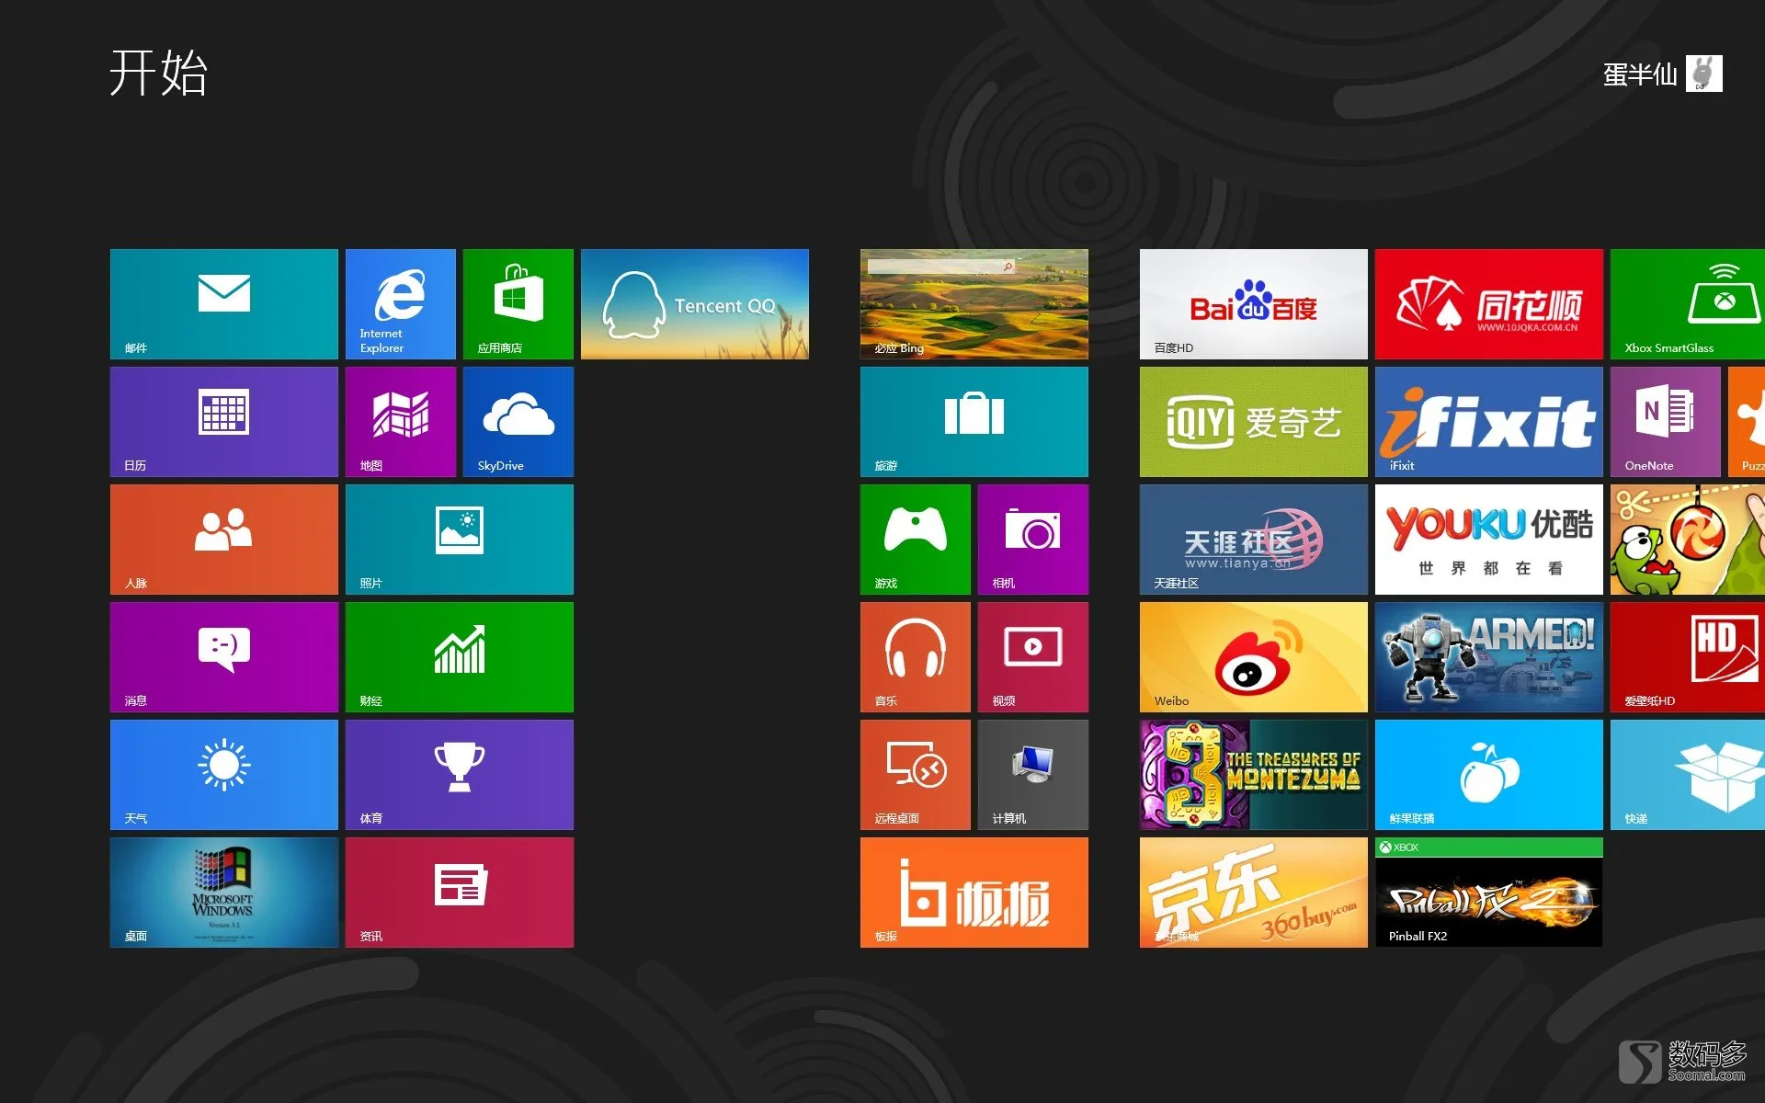1765x1103 pixels.
Task: Open the Video (视频) tile
Action: point(1033,657)
